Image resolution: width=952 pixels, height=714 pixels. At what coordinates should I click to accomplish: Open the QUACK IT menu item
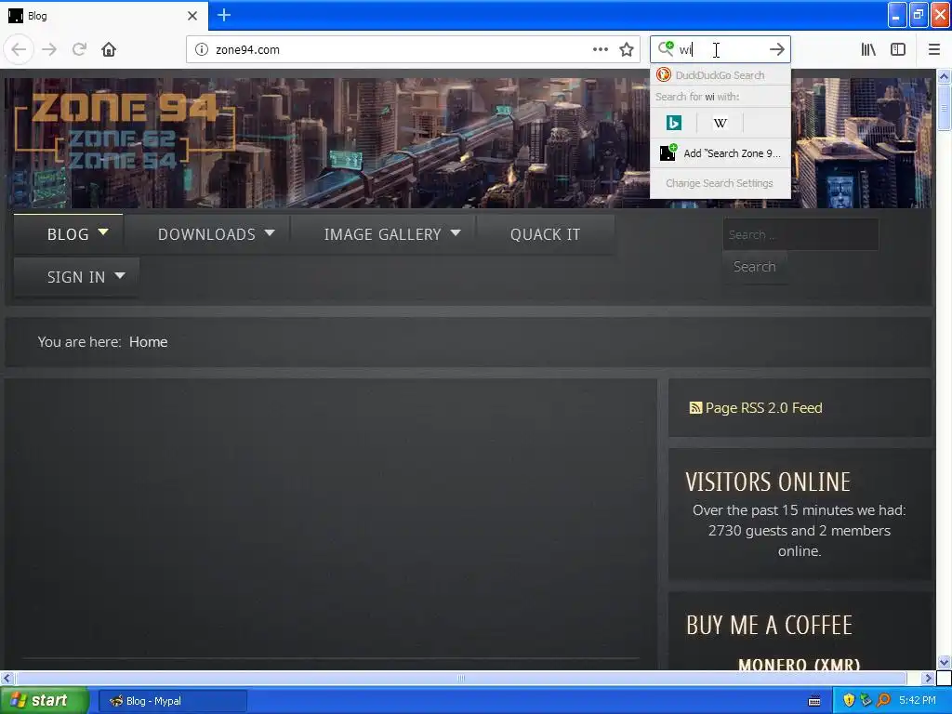click(545, 233)
